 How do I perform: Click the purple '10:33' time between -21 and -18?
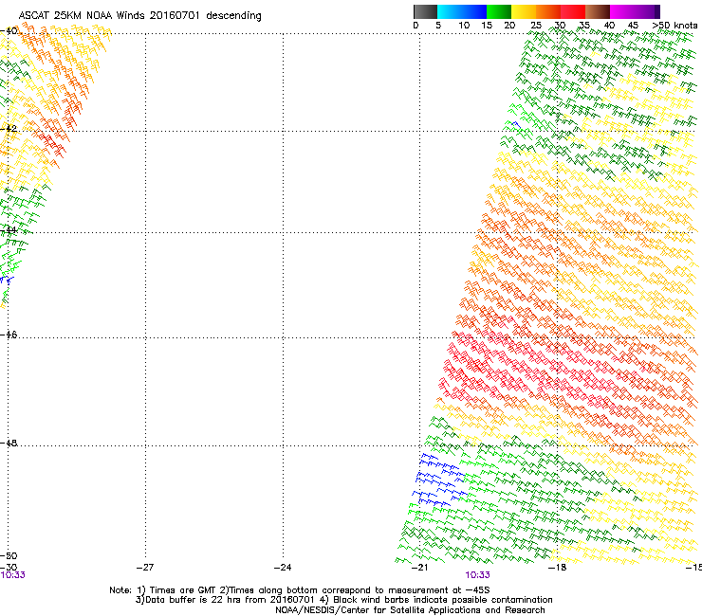click(477, 575)
